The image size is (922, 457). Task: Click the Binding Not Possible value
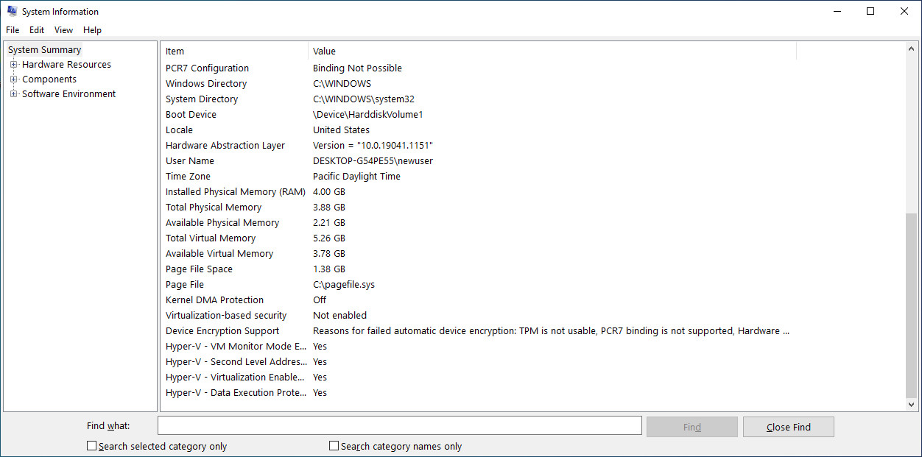click(x=357, y=68)
